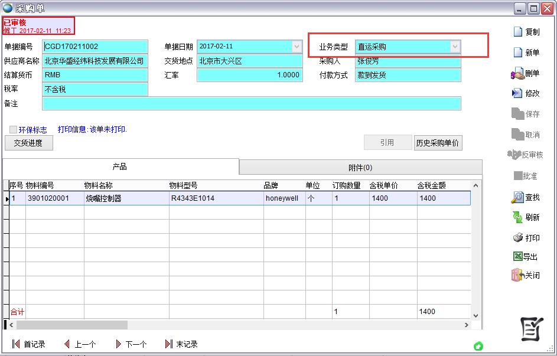Expand the 业务类型 dropdown

pyautogui.click(x=455, y=47)
